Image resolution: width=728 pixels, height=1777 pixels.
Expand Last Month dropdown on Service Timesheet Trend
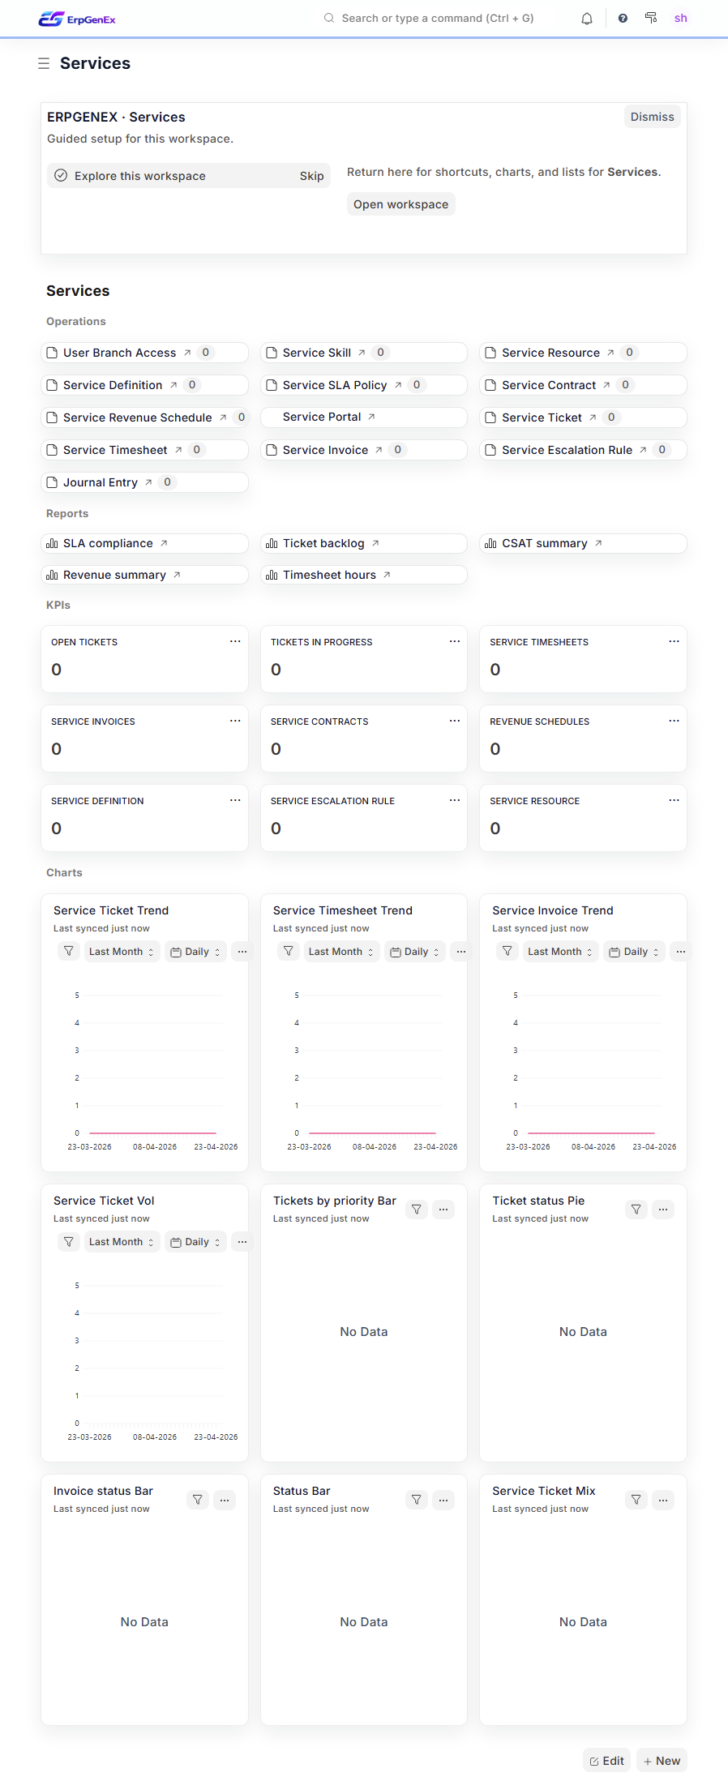tap(340, 952)
